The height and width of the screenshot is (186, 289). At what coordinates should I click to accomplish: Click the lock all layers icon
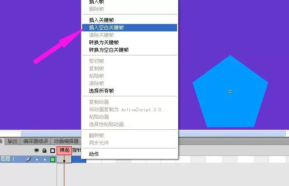tap(44, 150)
